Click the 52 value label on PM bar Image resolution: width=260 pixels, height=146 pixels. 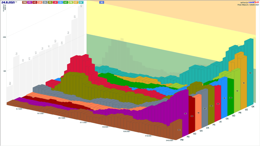179,130
